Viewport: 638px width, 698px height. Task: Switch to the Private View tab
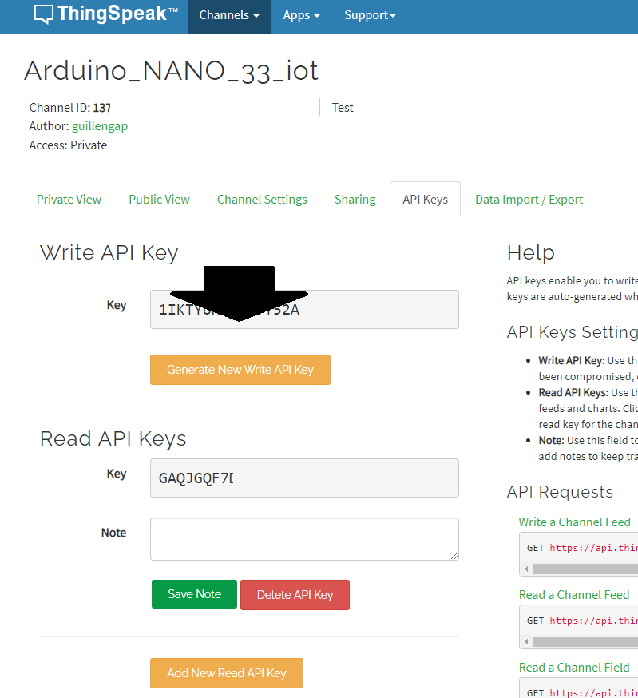[x=69, y=200]
